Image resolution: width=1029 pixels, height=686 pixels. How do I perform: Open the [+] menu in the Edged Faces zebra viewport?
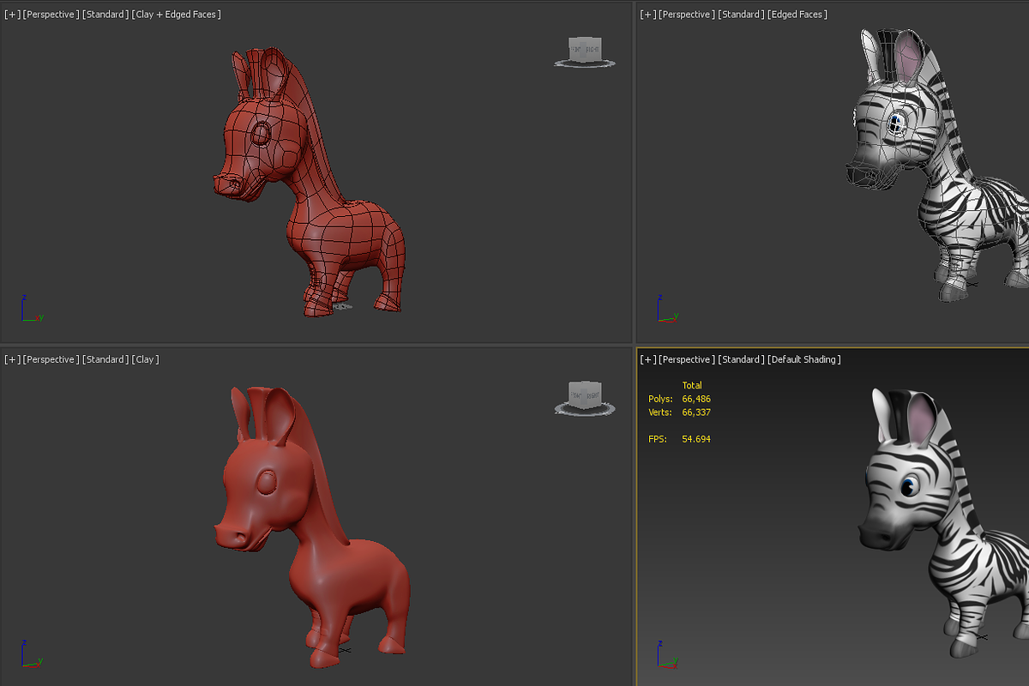coord(648,15)
